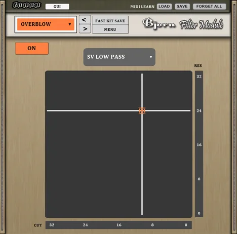Go to next preset with > arrow
Image resolution: width=237 pixels, height=234 pixels.
point(85,29)
